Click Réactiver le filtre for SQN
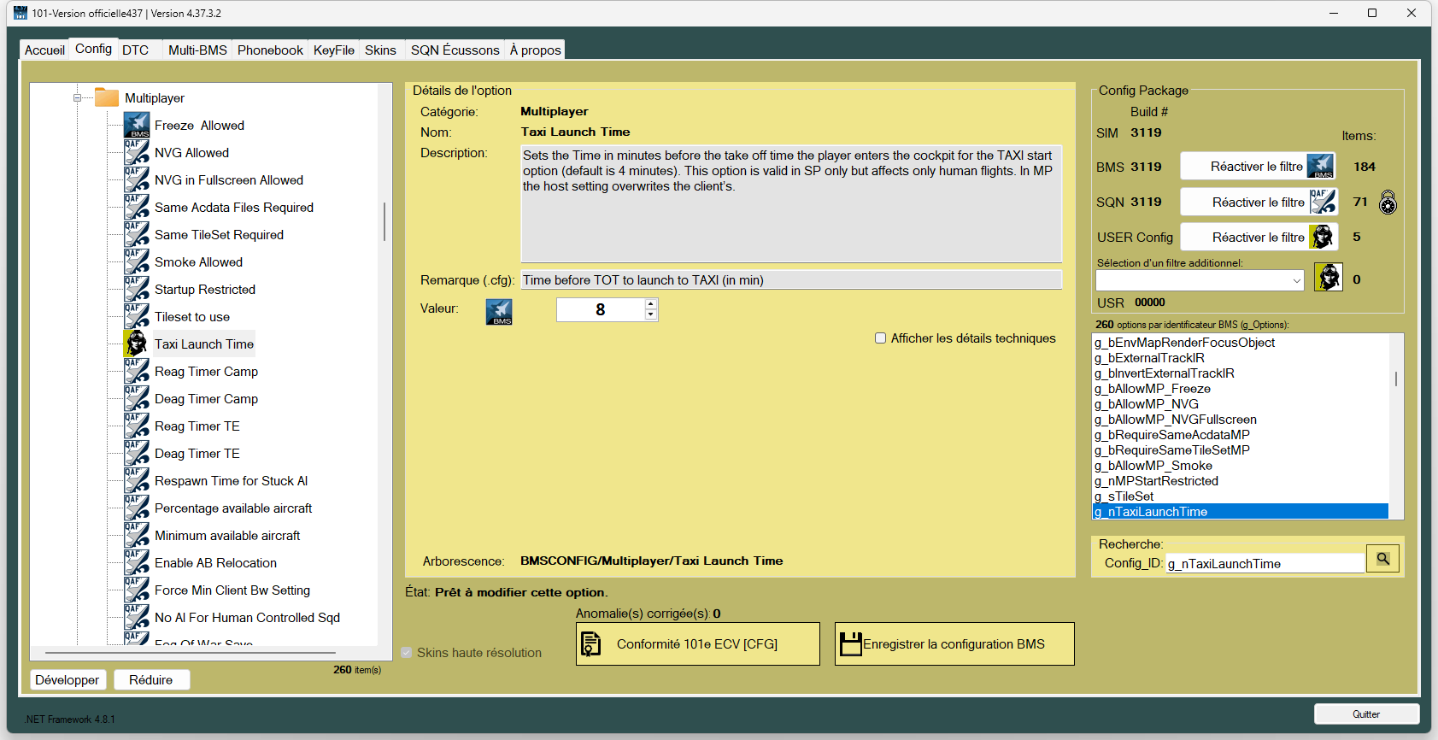 (x=1259, y=203)
